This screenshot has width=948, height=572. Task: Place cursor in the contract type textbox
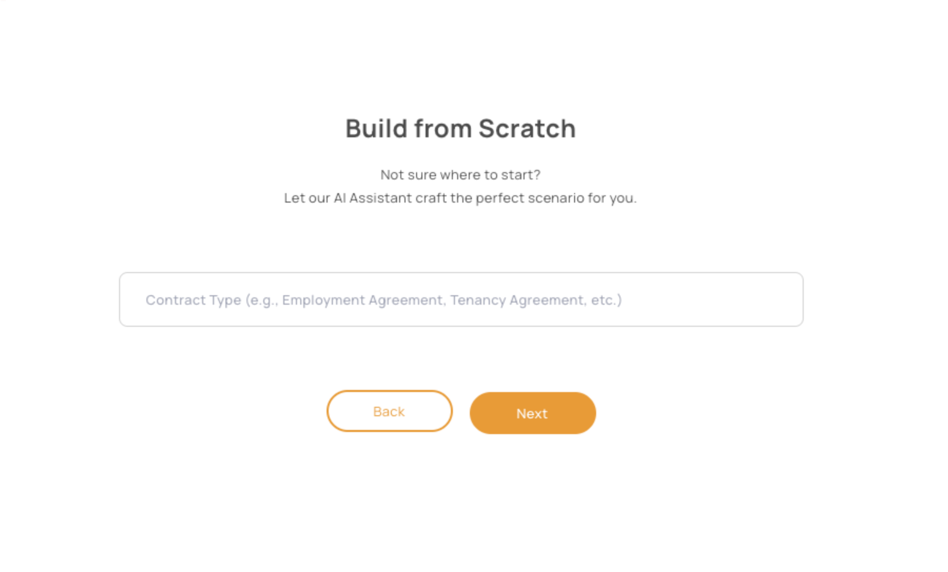pos(461,299)
